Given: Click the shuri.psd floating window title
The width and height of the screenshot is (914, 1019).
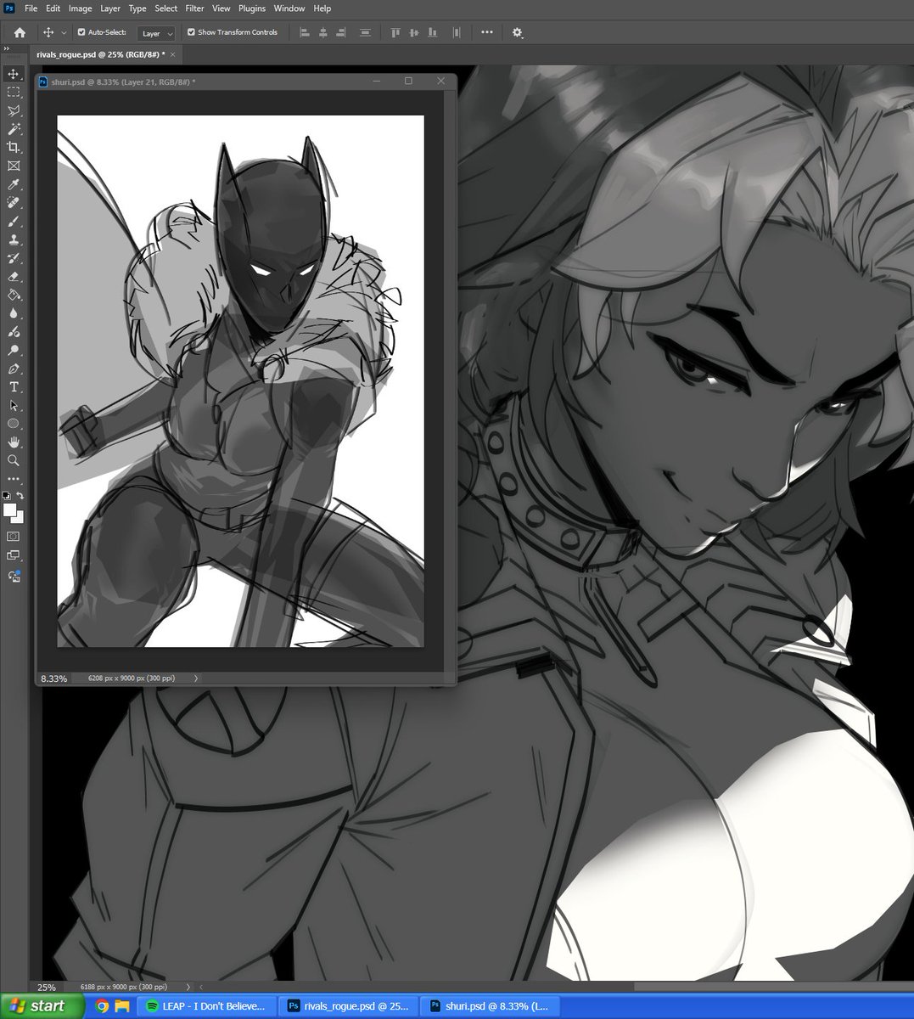Looking at the screenshot, I should click(x=123, y=82).
